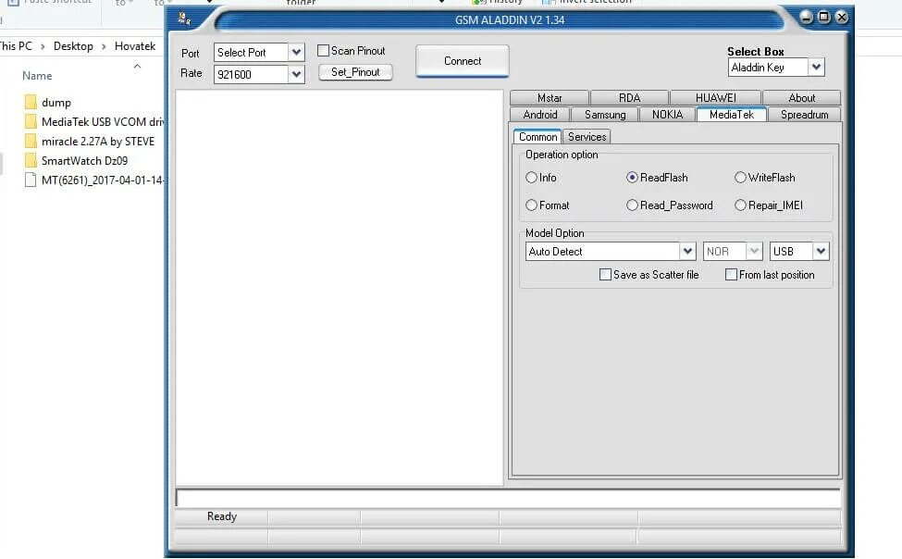Screen dimensions: 902x559
Task: Select the Format radio option
Action: pos(532,205)
